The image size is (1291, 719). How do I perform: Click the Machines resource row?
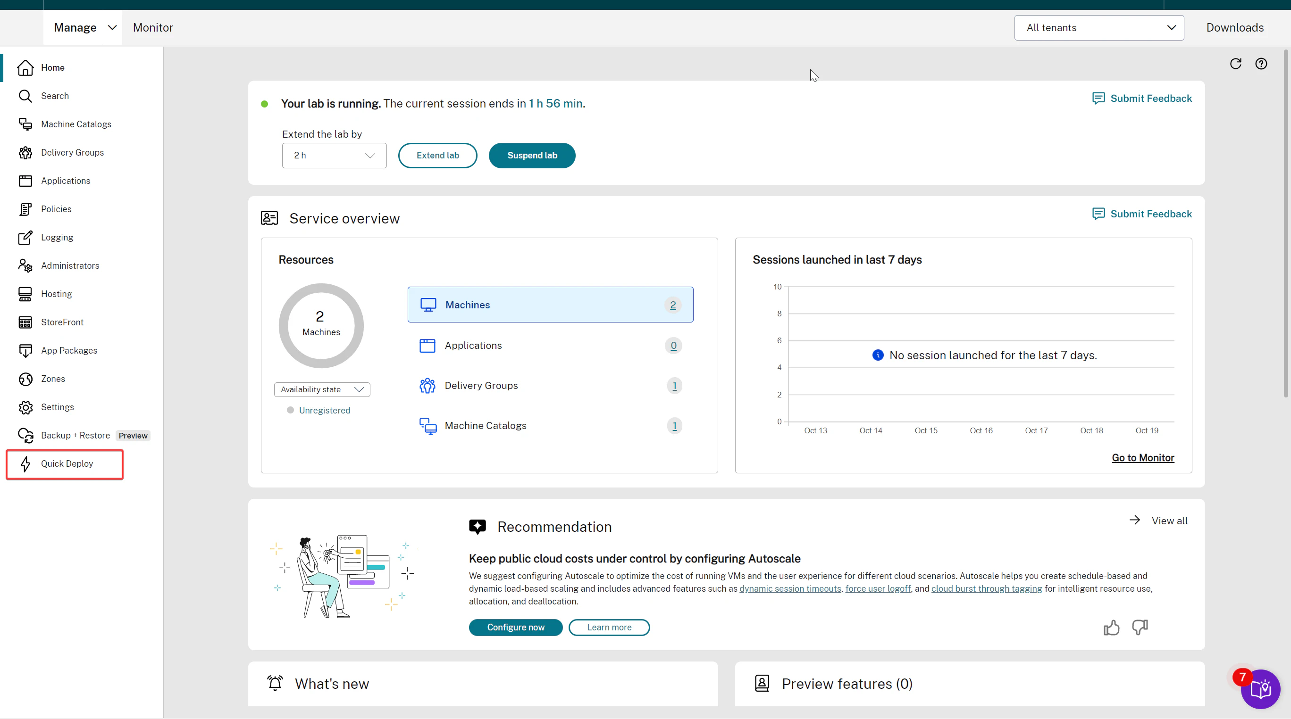click(x=550, y=305)
